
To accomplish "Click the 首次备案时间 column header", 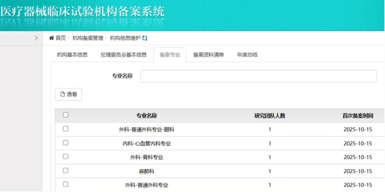I will pyautogui.click(x=358, y=116).
